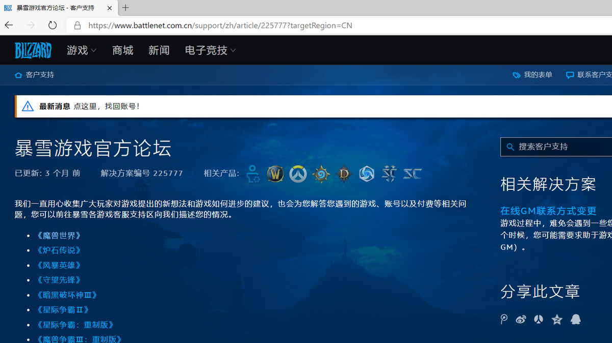Select the 暴雪游戏官方论坛 browser tab

pos(59,8)
